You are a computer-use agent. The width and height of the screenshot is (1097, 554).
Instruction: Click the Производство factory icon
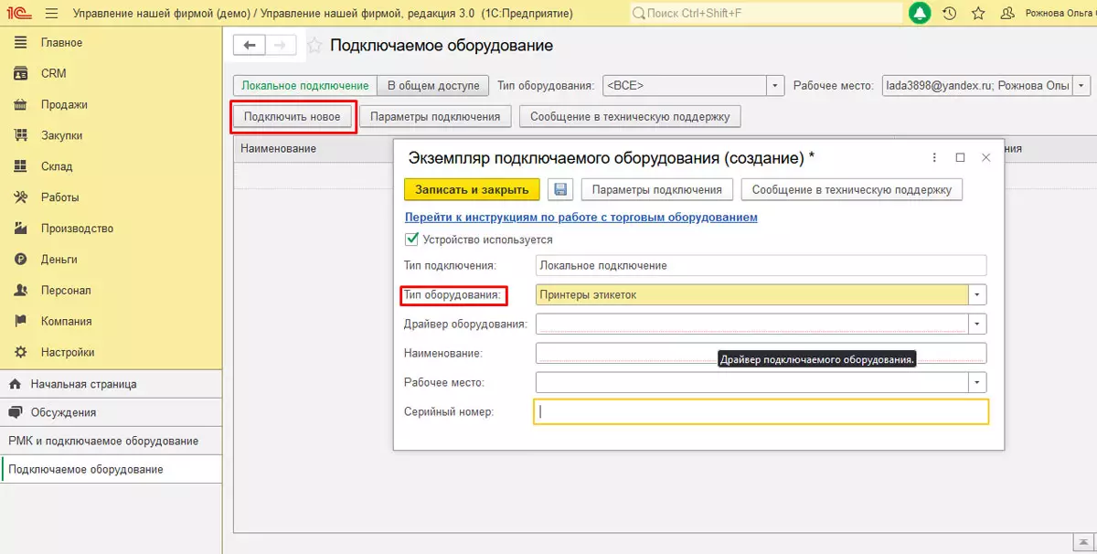tap(21, 229)
